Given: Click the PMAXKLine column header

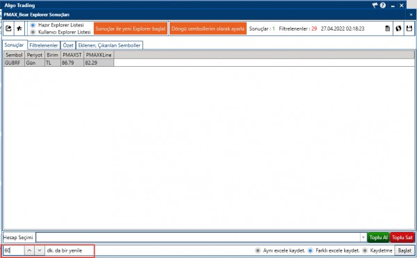Looking at the screenshot, I should pyautogui.click(x=99, y=55).
